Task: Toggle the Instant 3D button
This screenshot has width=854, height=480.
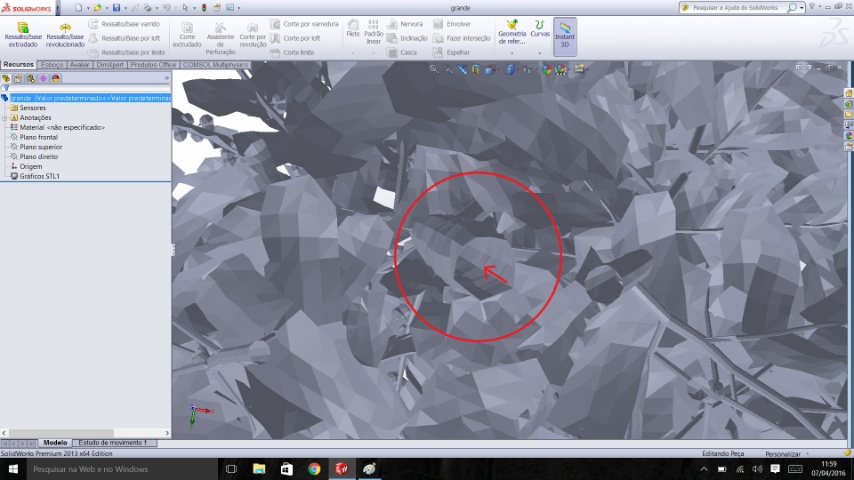Action: pyautogui.click(x=565, y=36)
